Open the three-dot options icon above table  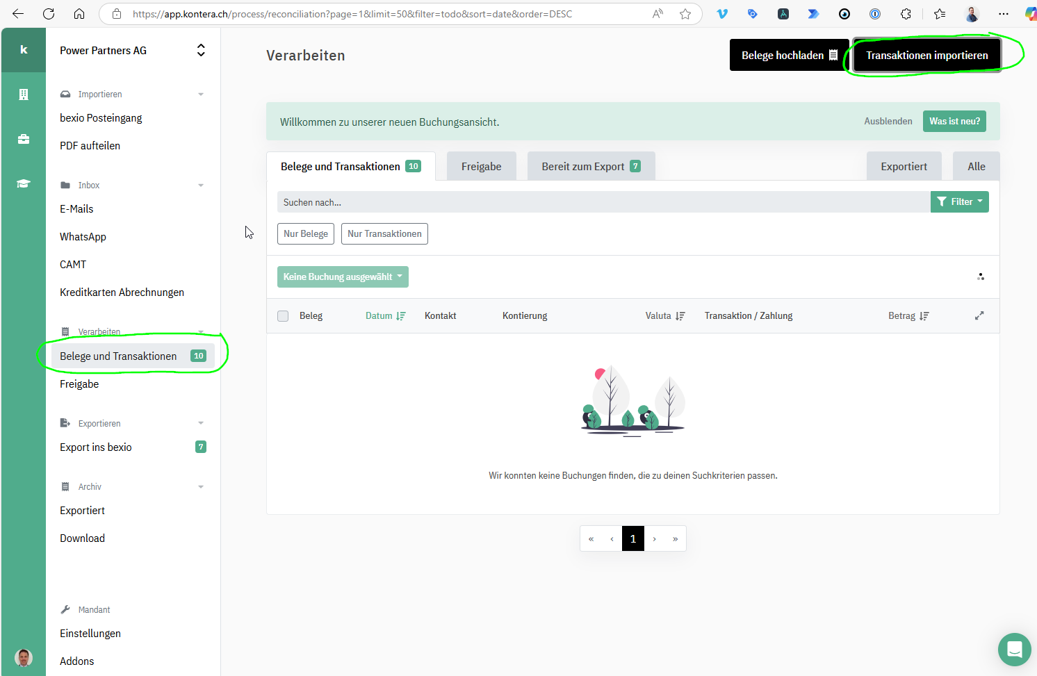click(981, 277)
